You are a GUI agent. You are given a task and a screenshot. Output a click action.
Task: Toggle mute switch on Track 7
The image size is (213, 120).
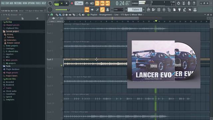tap(61, 83)
